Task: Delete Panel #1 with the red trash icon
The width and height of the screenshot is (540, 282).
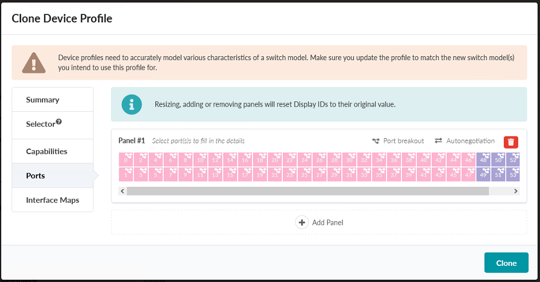Action: click(x=511, y=142)
